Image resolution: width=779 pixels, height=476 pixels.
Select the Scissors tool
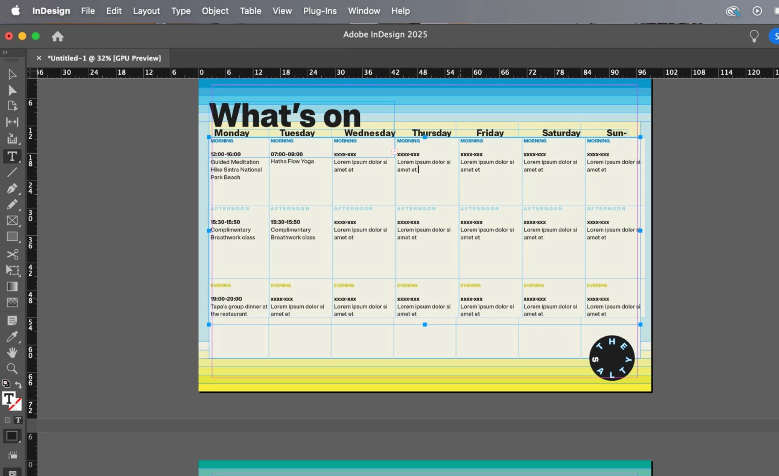tap(12, 255)
